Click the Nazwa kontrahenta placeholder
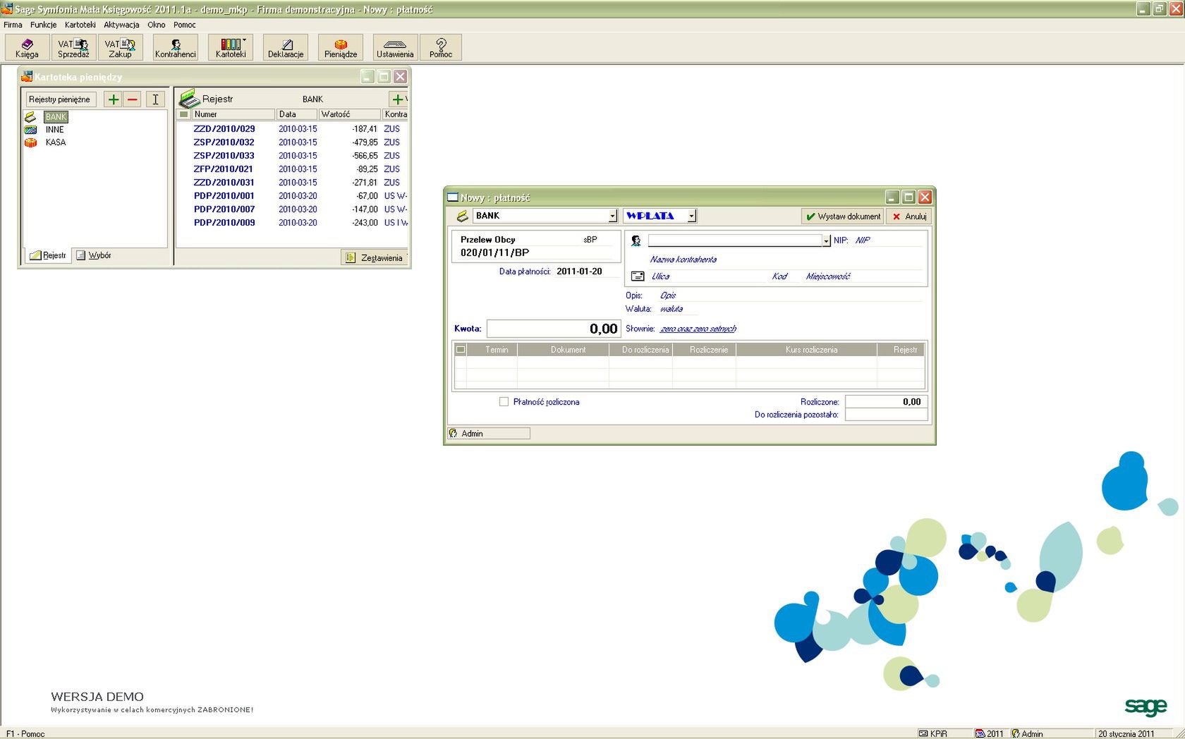 pos(683,259)
